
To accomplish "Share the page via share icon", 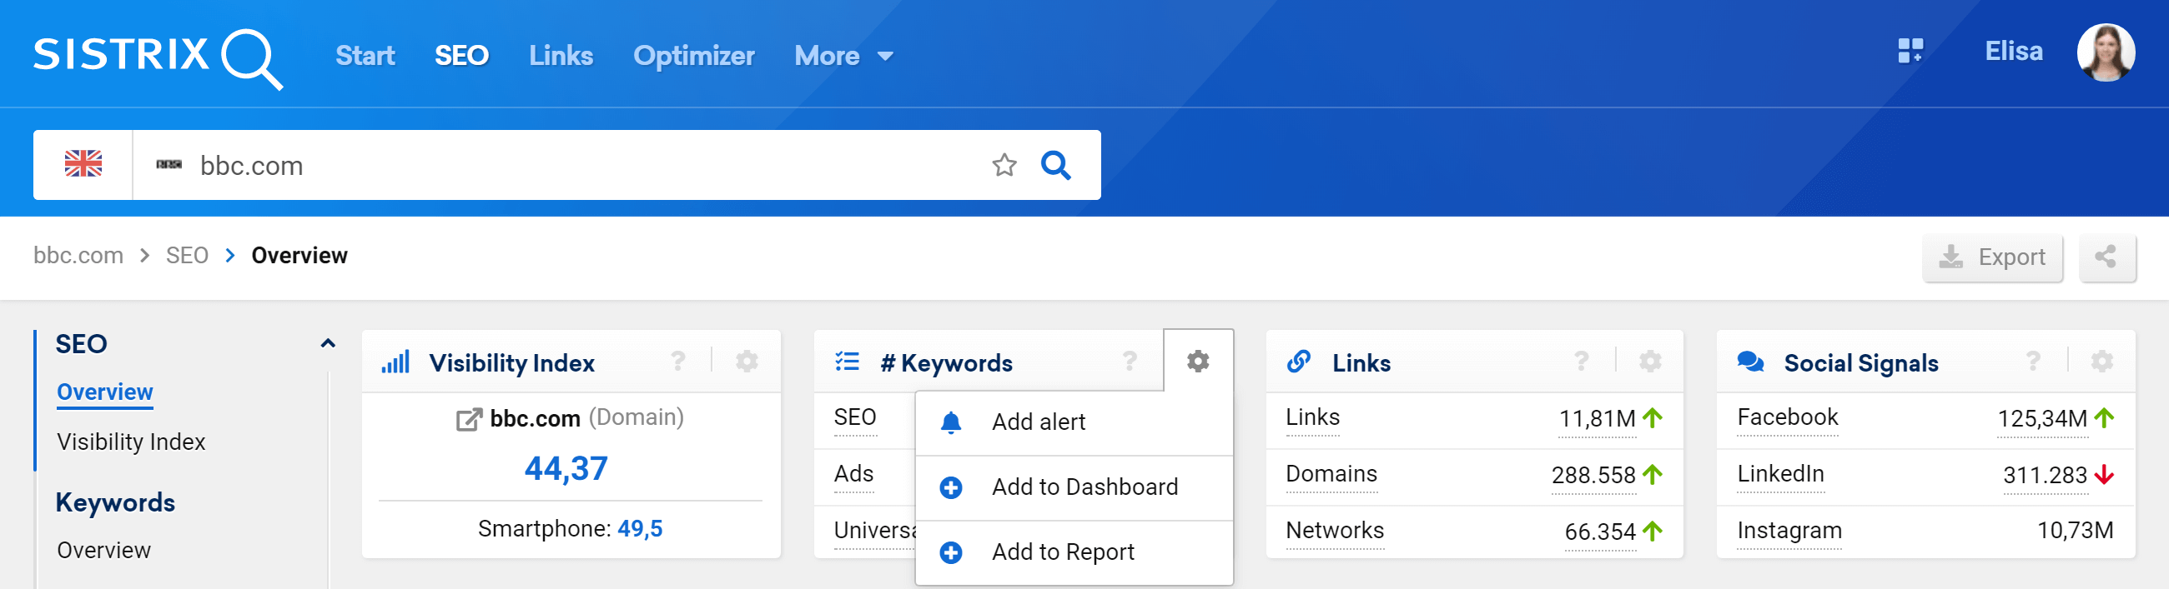I will click(2106, 257).
